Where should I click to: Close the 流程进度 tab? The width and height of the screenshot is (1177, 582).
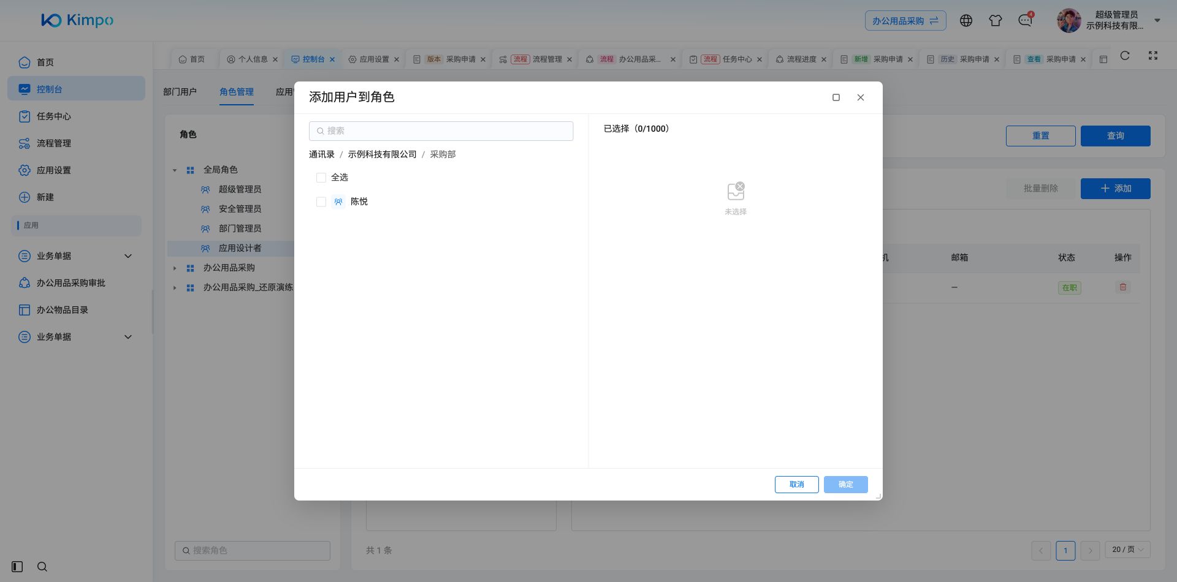click(x=824, y=59)
